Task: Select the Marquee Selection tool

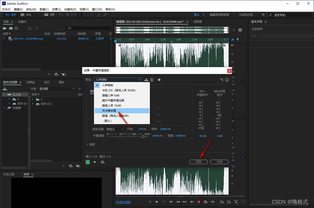Action: point(86,15)
